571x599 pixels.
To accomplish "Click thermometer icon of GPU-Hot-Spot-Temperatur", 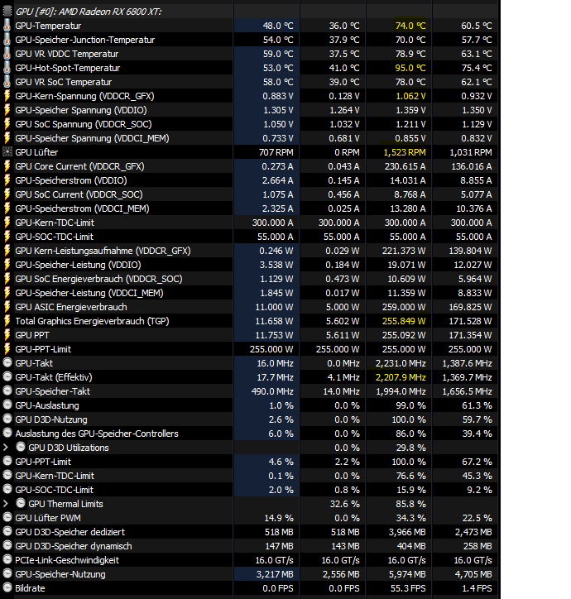I will point(7,68).
